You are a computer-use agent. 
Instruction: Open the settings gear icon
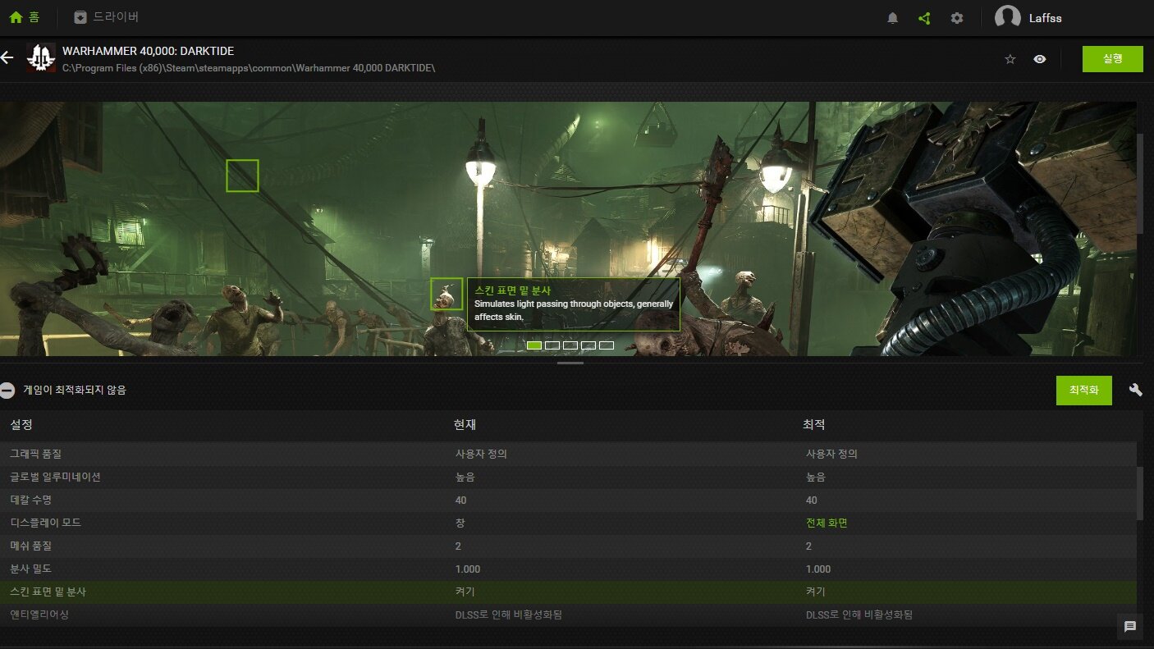click(957, 18)
